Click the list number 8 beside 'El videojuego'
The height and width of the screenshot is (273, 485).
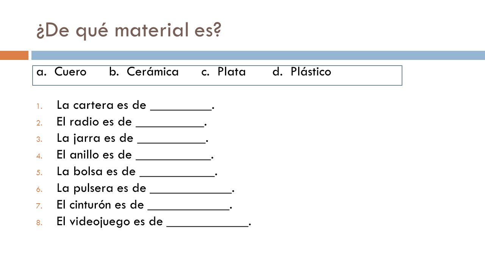(39, 222)
